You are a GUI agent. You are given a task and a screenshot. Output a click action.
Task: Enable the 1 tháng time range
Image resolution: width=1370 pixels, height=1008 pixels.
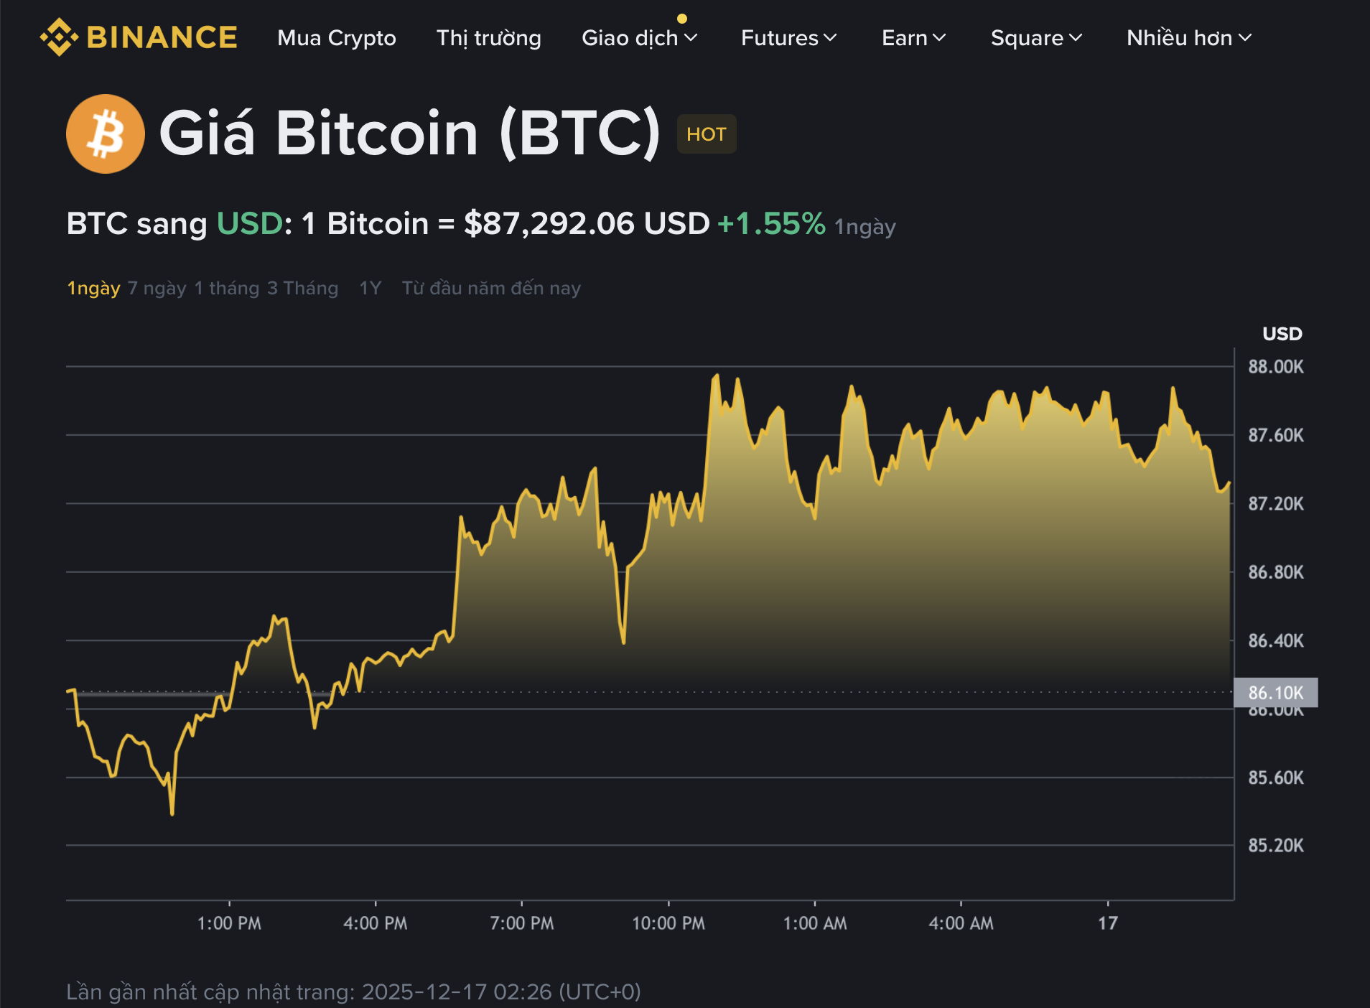click(225, 288)
